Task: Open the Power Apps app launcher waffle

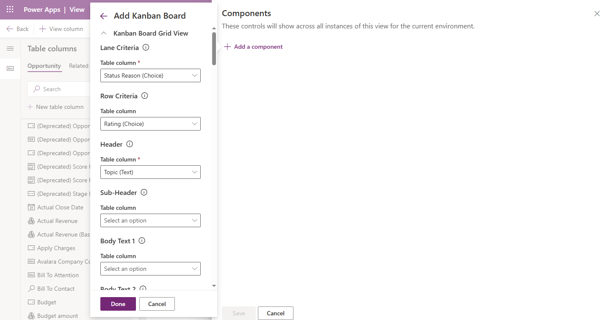Action: click(10, 9)
